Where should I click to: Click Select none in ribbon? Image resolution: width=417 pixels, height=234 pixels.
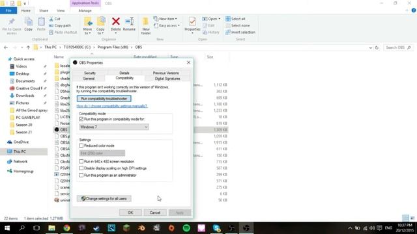pyautogui.click(x=238, y=25)
